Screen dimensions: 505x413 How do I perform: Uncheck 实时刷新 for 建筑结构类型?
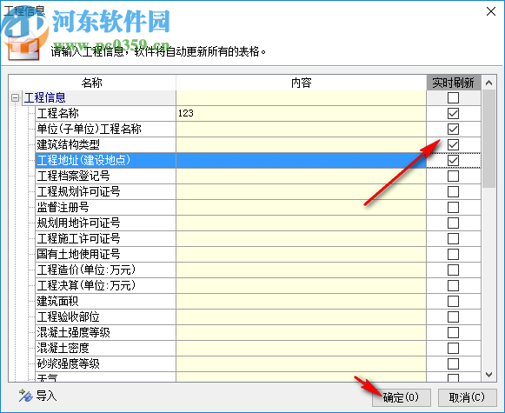pyautogui.click(x=453, y=144)
